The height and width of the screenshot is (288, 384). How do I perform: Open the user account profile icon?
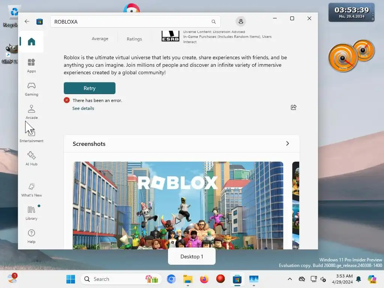[241, 21]
